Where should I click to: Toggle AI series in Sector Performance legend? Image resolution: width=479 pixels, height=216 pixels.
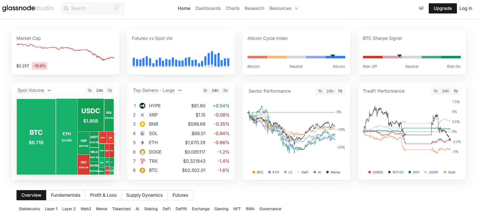tap(317, 172)
